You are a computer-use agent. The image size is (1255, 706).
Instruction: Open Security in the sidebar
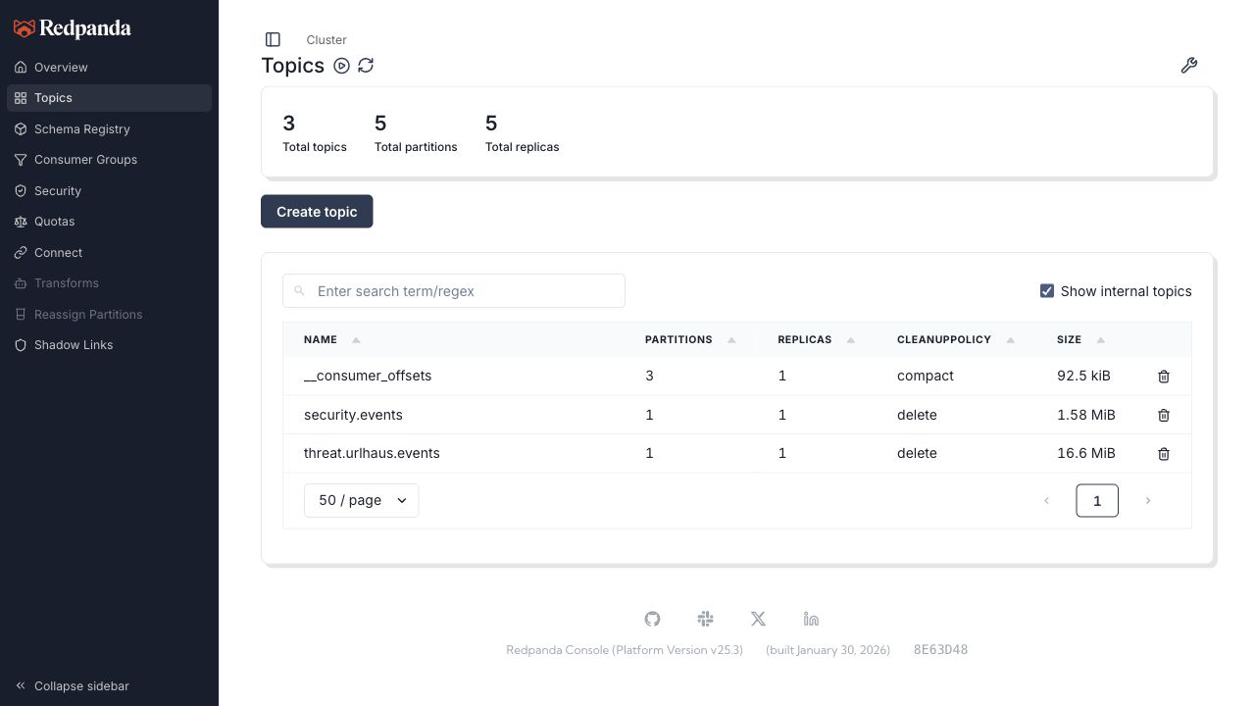[x=109, y=190]
